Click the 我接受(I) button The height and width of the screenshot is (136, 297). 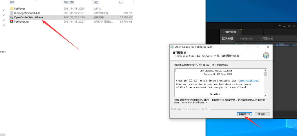point(244,114)
